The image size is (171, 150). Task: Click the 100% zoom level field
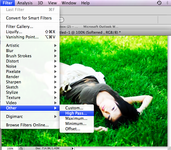pyautogui.click(x=10, y=148)
